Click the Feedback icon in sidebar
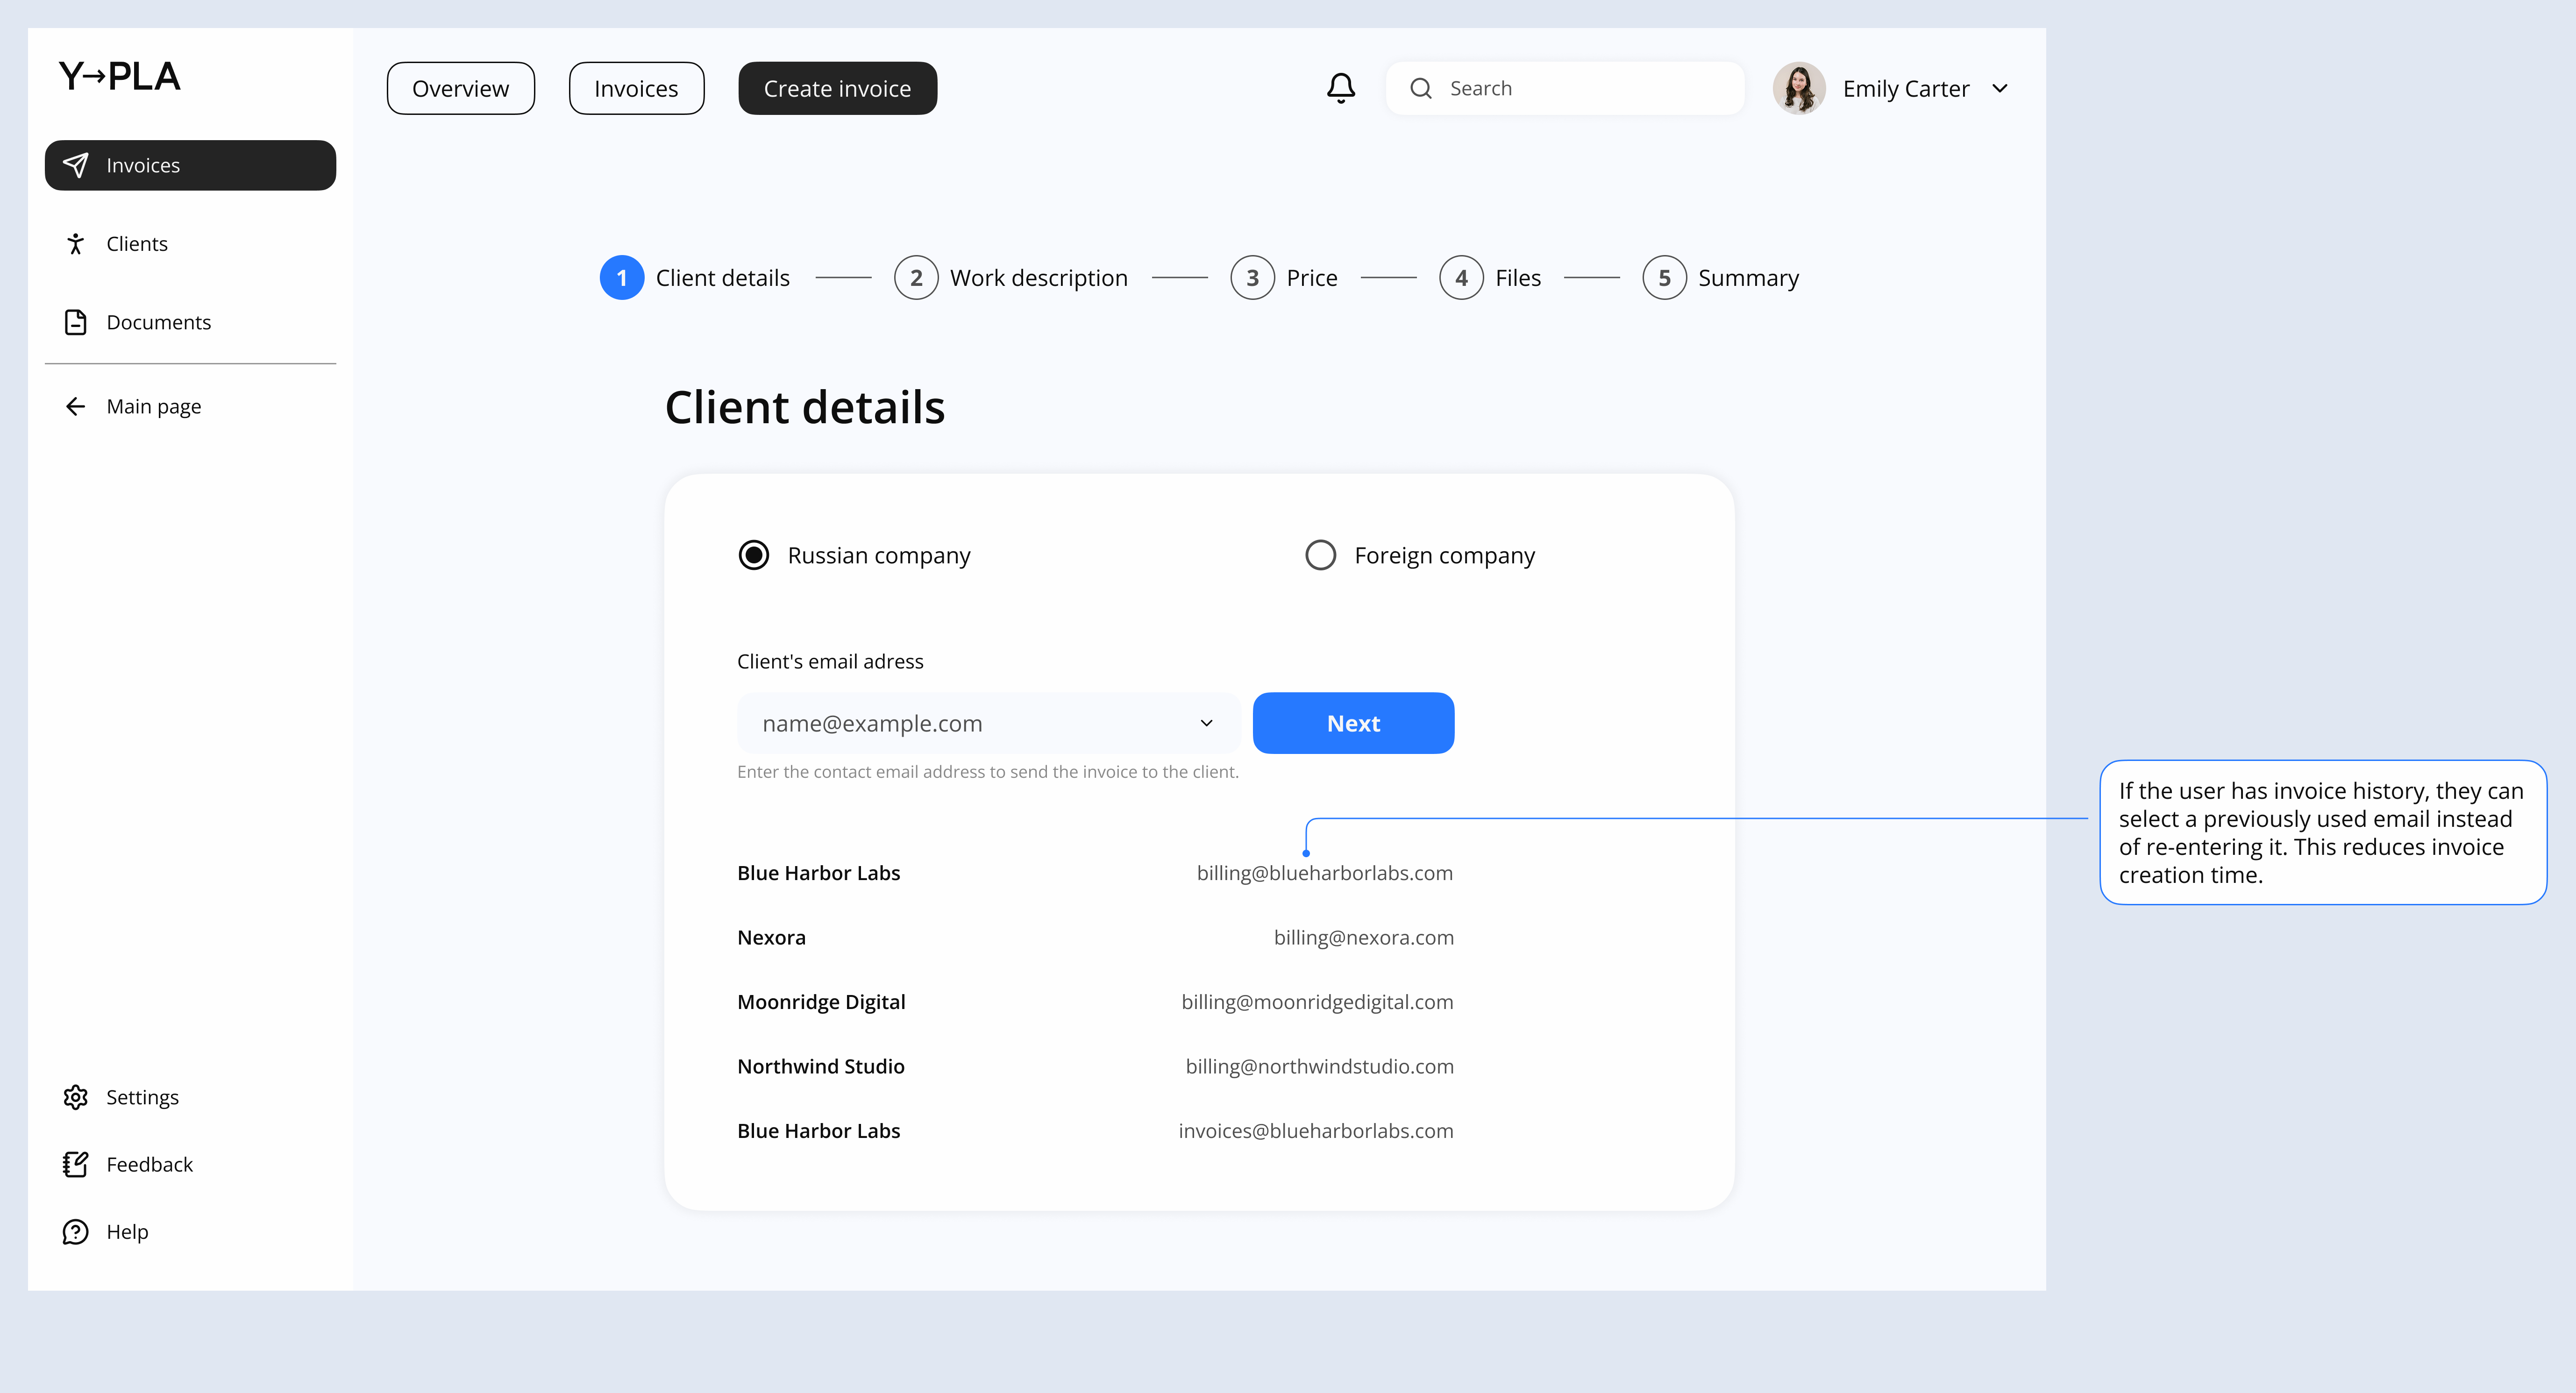Viewport: 2576px width, 1393px height. [x=76, y=1164]
